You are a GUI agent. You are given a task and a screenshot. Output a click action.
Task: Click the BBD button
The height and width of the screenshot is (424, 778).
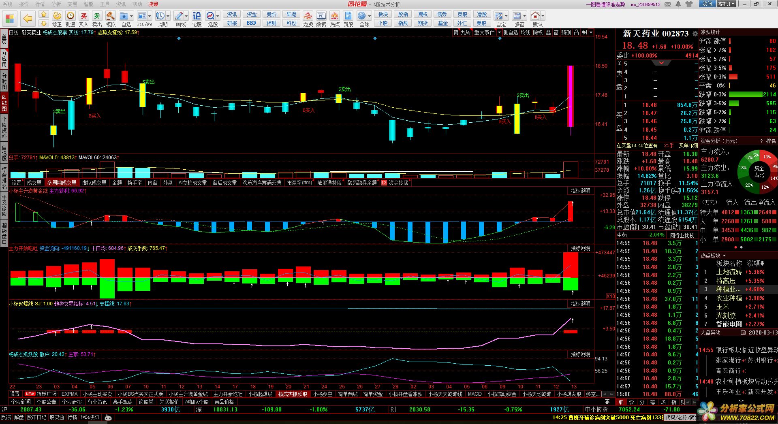click(252, 23)
